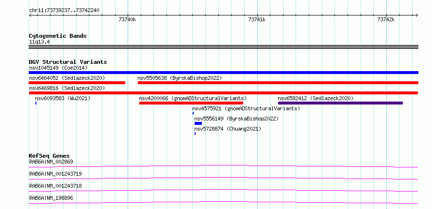Select the purple nsv6582412 variant bar

click(341, 103)
